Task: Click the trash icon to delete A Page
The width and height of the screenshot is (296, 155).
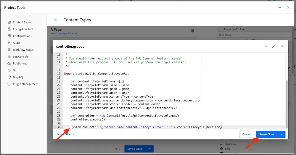Action: tap(193, 31)
